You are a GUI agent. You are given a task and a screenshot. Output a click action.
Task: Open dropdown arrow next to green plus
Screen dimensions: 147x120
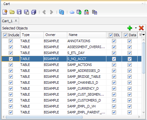[x=136, y=28]
